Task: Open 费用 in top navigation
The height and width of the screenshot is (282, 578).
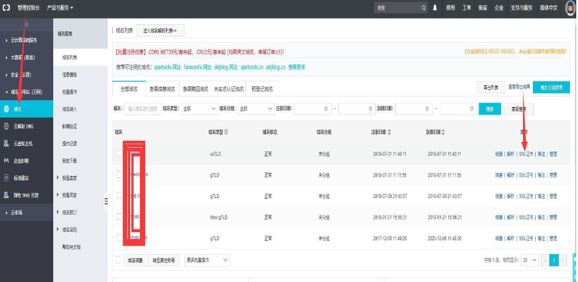Action: pos(451,8)
